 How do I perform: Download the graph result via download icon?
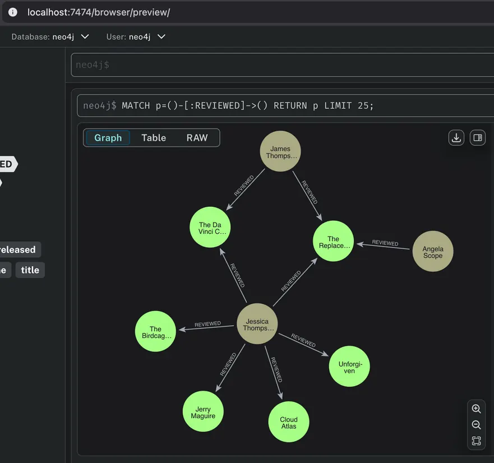456,138
